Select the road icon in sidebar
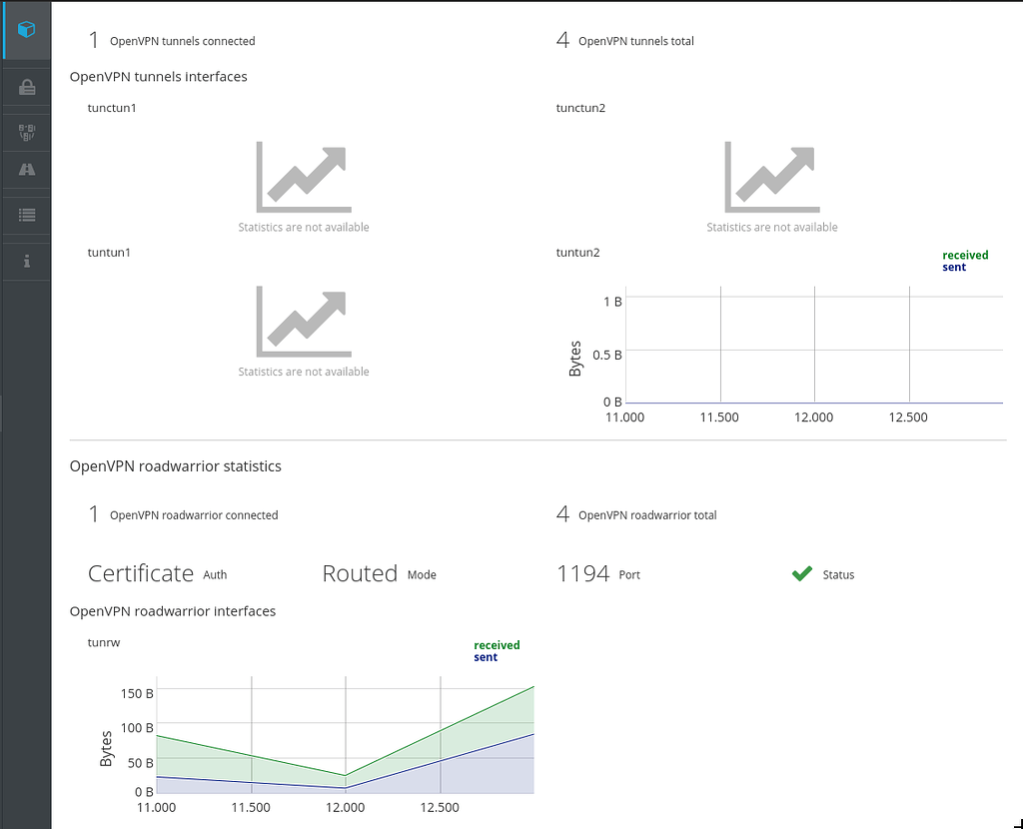Screen dimensions: 1023x829 [x=26, y=170]
